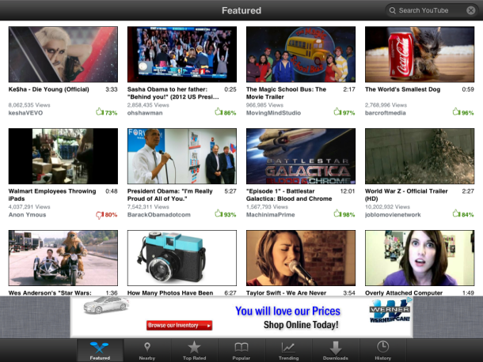
Task: Select the keshaVEVO channel name
Action: [x=25, y=113]
